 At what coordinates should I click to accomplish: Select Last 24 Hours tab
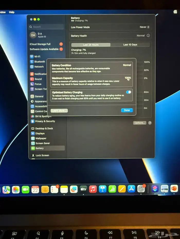(x=91, y=45)
